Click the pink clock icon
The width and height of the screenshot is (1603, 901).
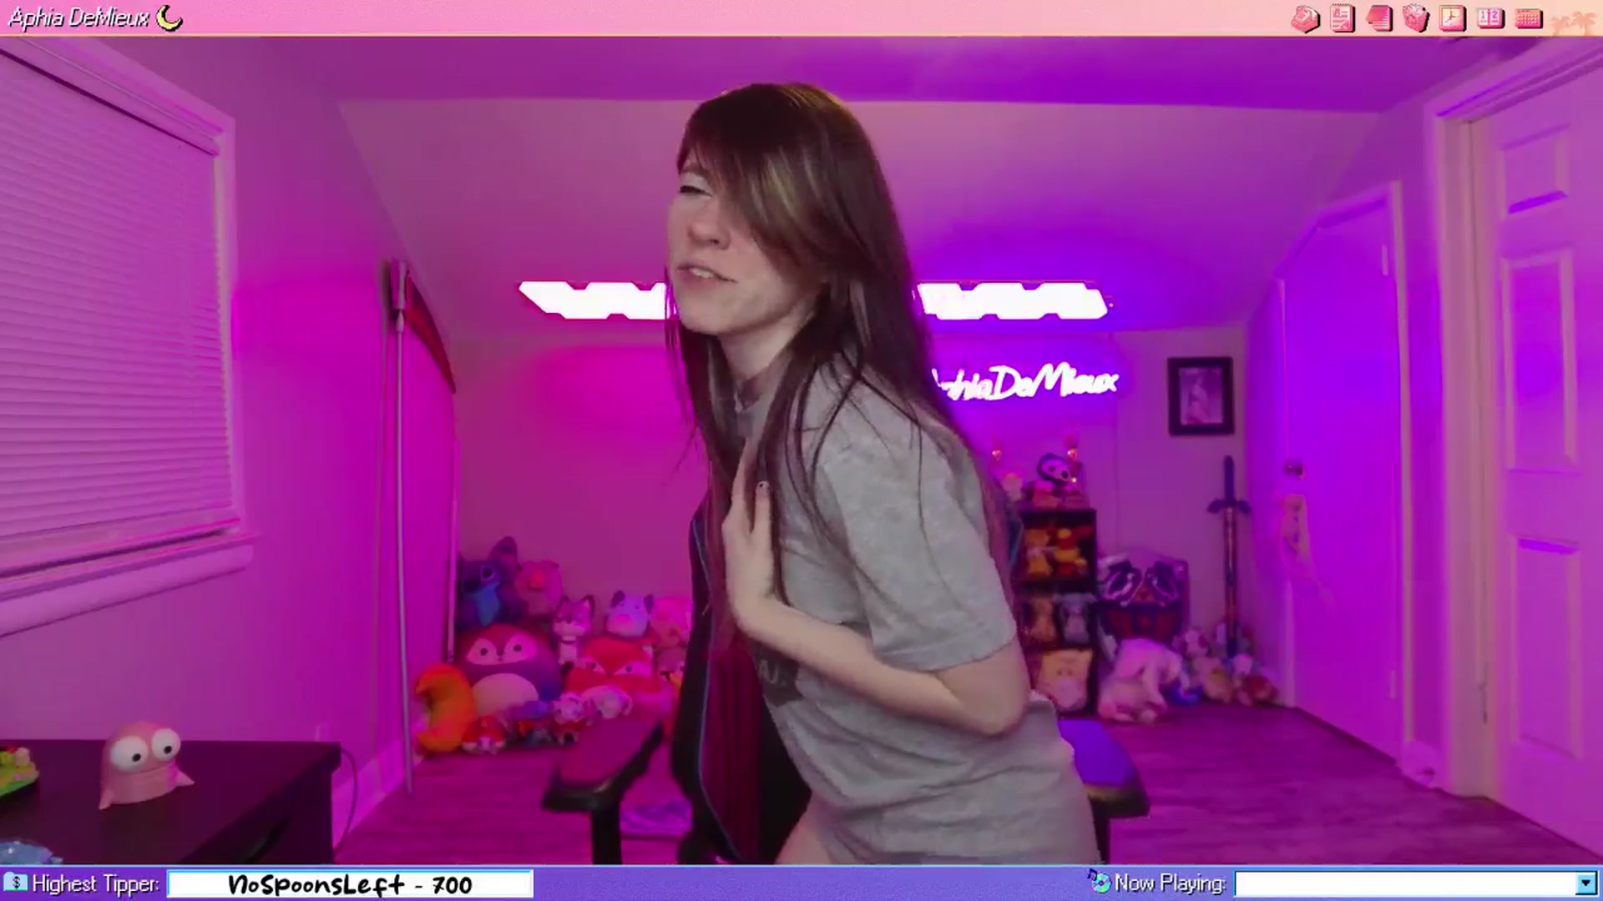(x=1453, y=18)
